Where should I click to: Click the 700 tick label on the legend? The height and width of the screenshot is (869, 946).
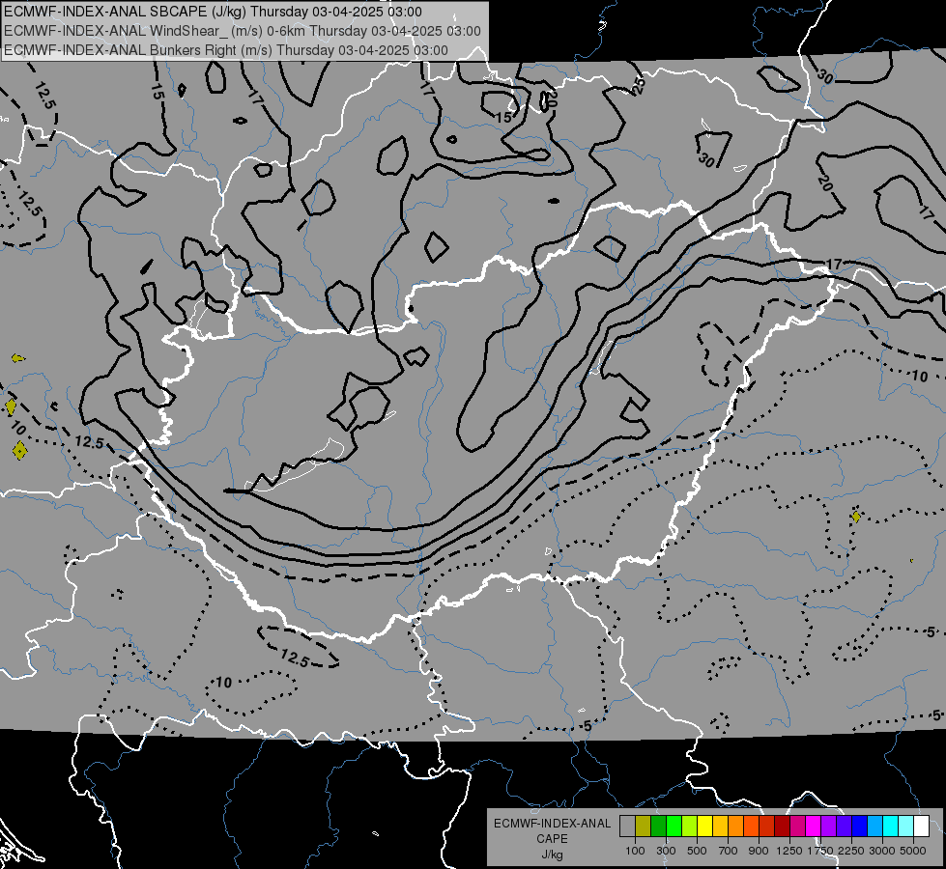pyautogui.click(x=729, y=851)
